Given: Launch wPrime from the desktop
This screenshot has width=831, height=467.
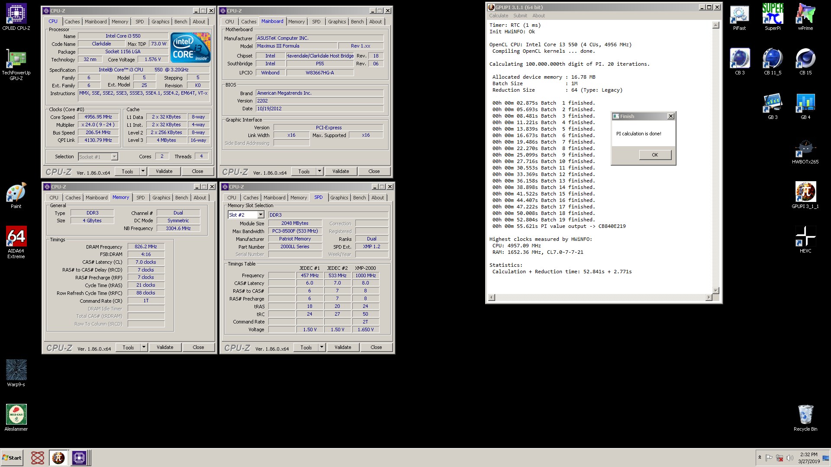Looking at the screenshot, I should 805,17.
